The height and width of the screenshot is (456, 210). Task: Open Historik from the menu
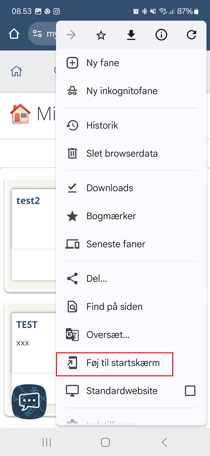131,126
